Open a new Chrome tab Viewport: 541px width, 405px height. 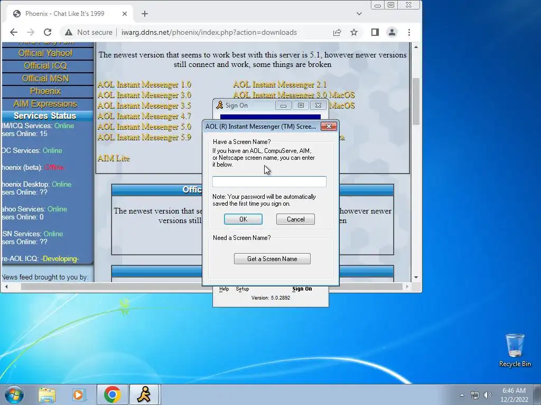click(x=145, y=14)
